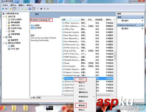Click the Refresh toolbar icon
Viewport: 146px width, 112px height.
[x=22, y=9]
